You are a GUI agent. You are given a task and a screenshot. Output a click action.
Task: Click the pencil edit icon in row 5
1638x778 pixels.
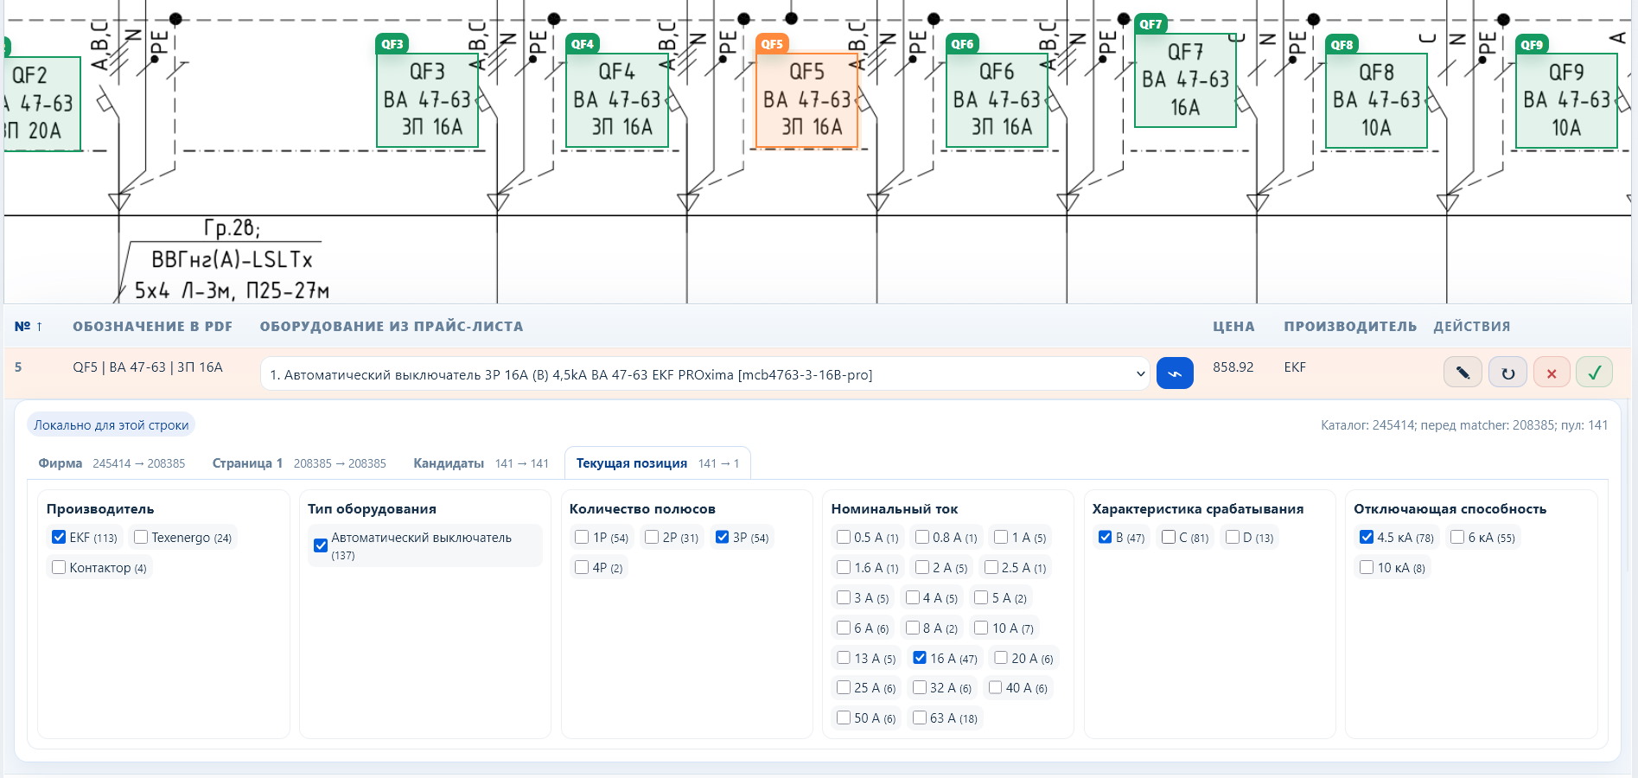tap(1463, 373)
